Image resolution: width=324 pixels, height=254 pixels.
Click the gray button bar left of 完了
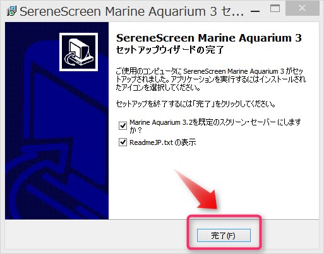pyautogui.click(x=95, y=235)
